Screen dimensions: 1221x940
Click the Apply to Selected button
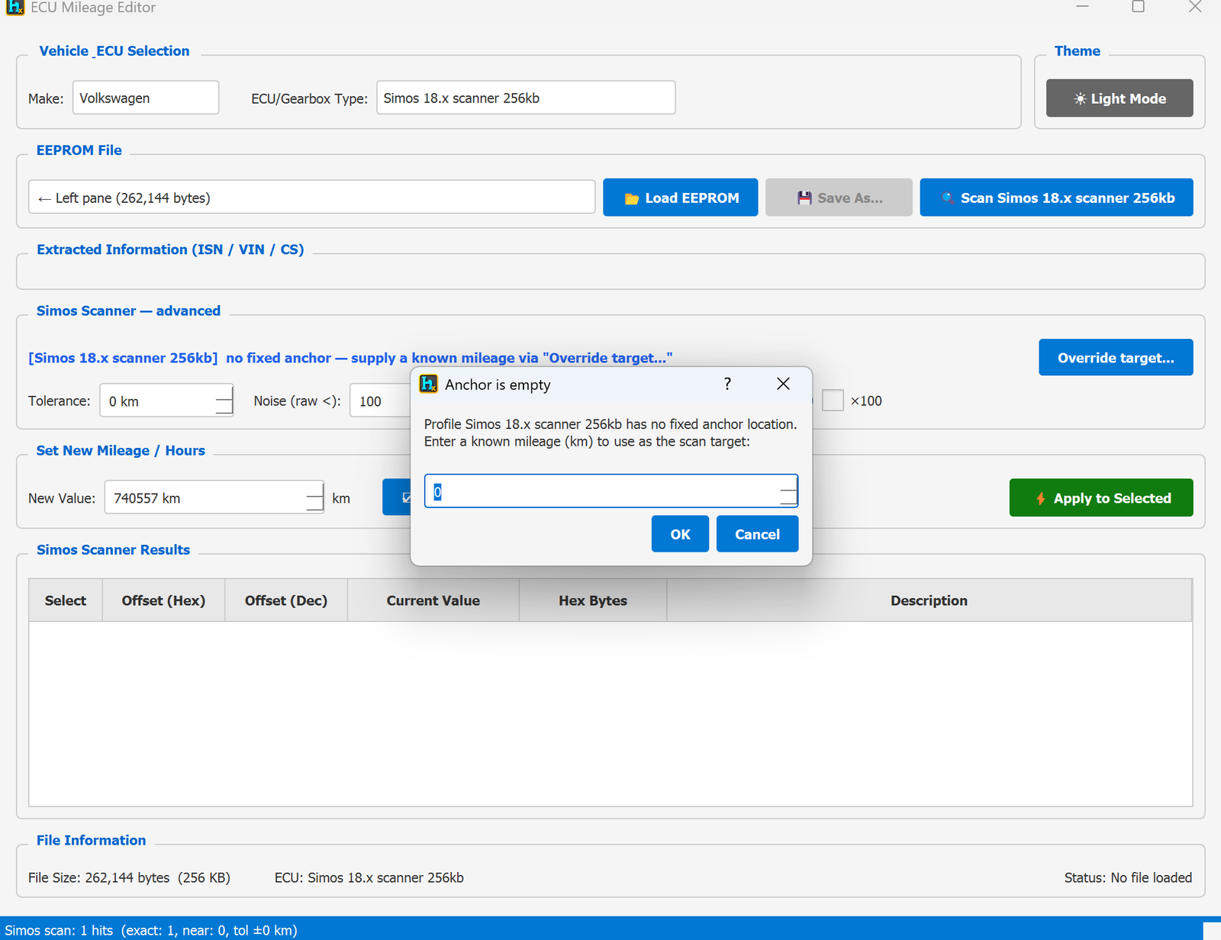coord(1101,498)
